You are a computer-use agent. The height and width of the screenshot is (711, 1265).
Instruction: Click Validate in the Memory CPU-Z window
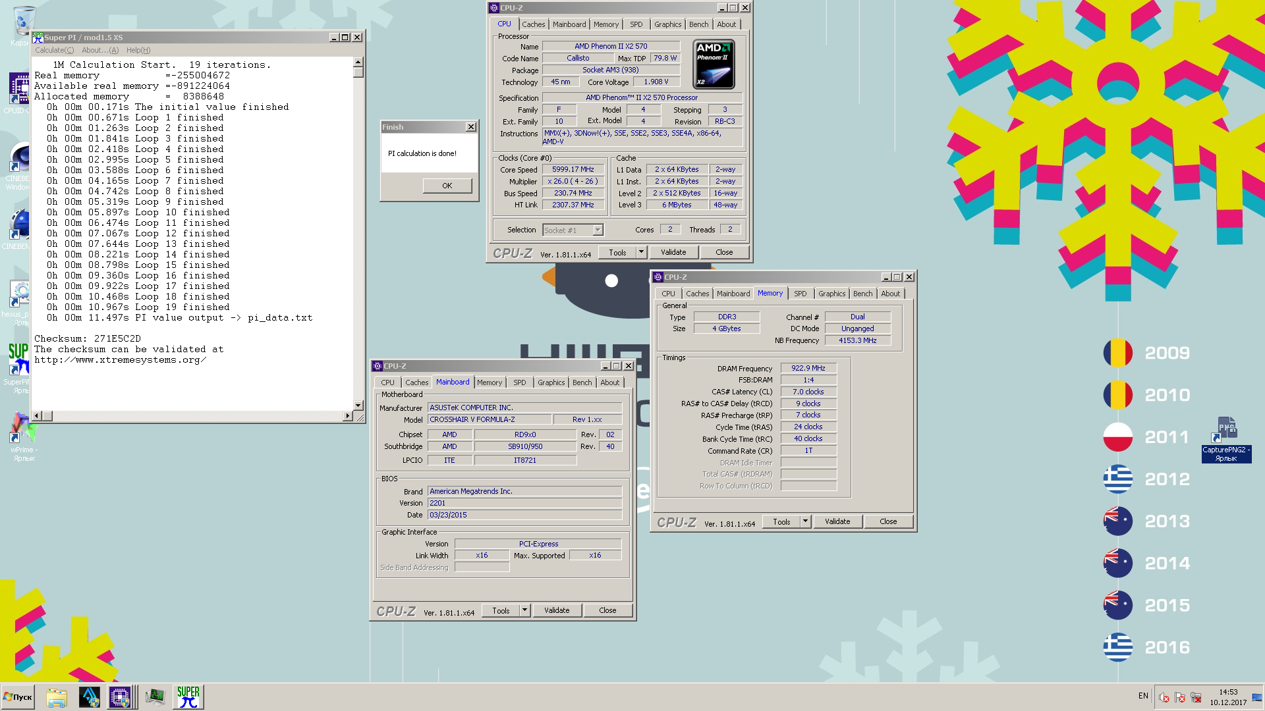click(837, 521)
